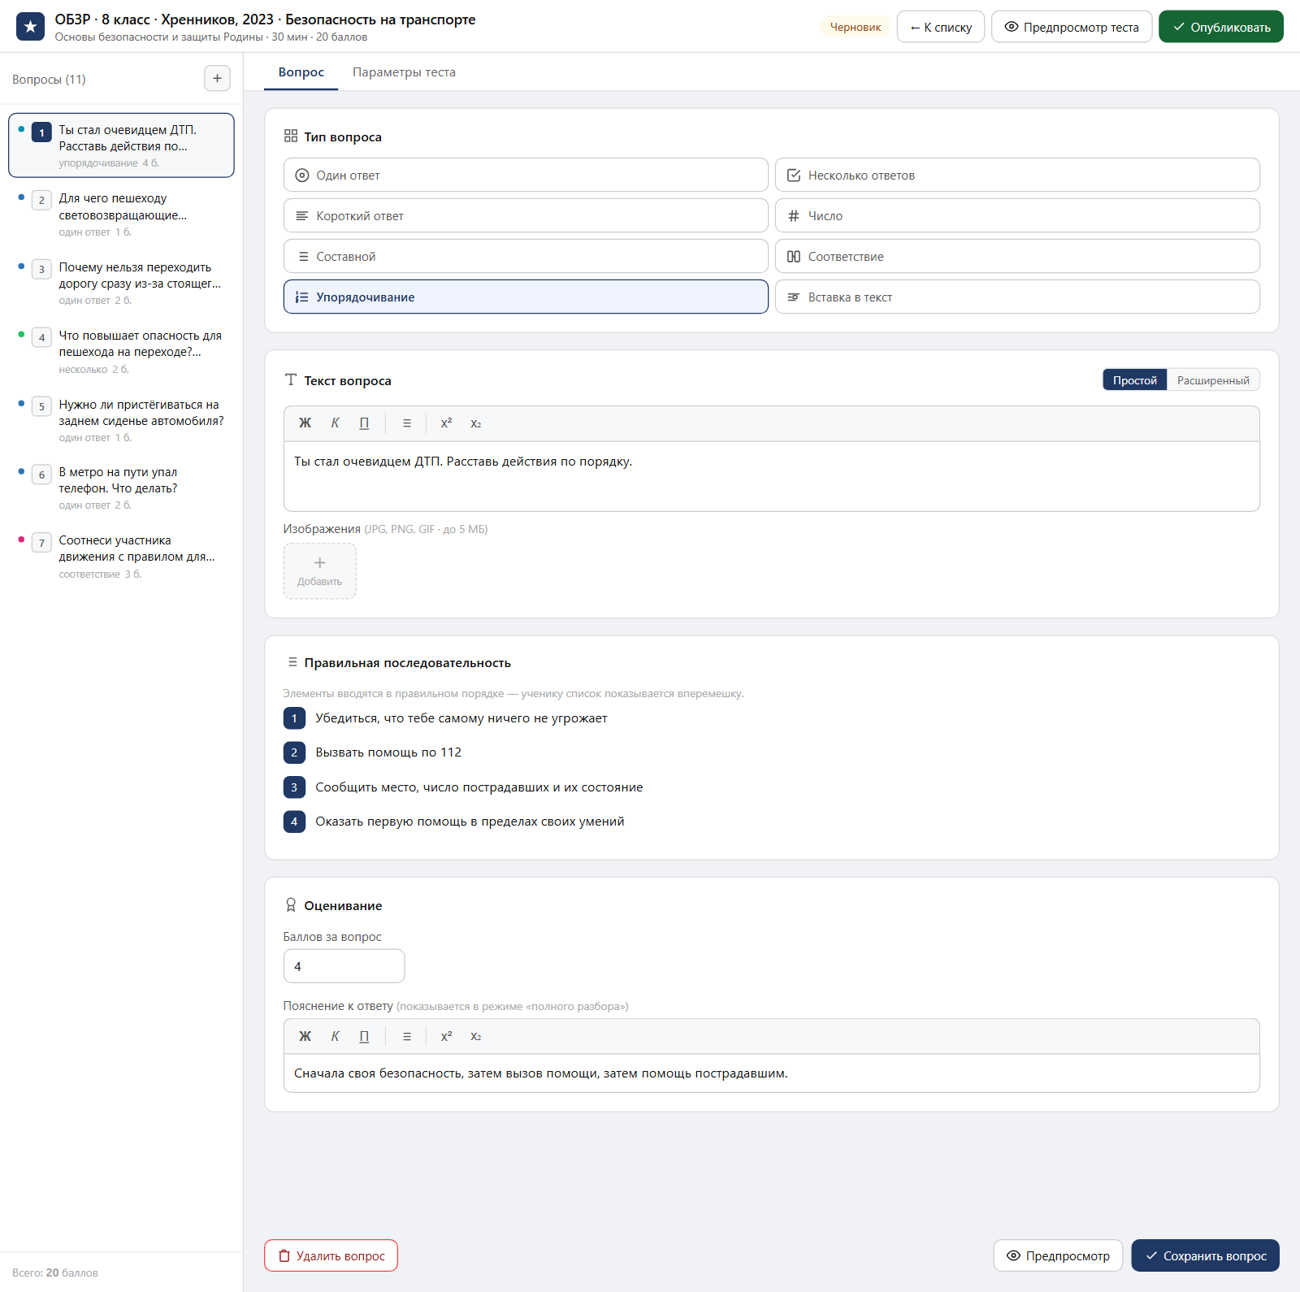Toggle underline in the answer explanation toolbar
The image size is (1300, 1292).
pos(364,1036)
